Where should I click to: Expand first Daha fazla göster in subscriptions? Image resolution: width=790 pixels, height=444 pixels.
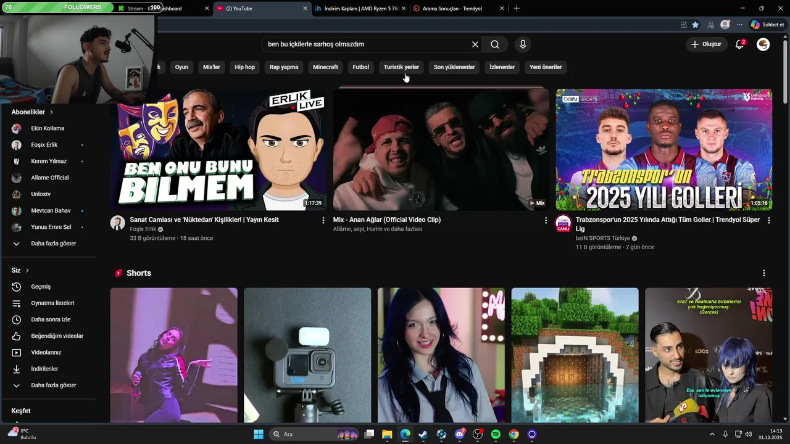click(x=53, y=244)
